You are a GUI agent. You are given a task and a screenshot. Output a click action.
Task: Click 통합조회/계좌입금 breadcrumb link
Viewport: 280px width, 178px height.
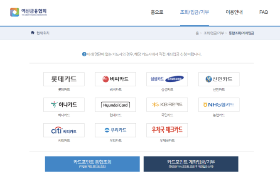(x=241, y=33)
